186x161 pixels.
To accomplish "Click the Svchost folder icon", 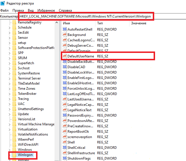I will point(14,68).
